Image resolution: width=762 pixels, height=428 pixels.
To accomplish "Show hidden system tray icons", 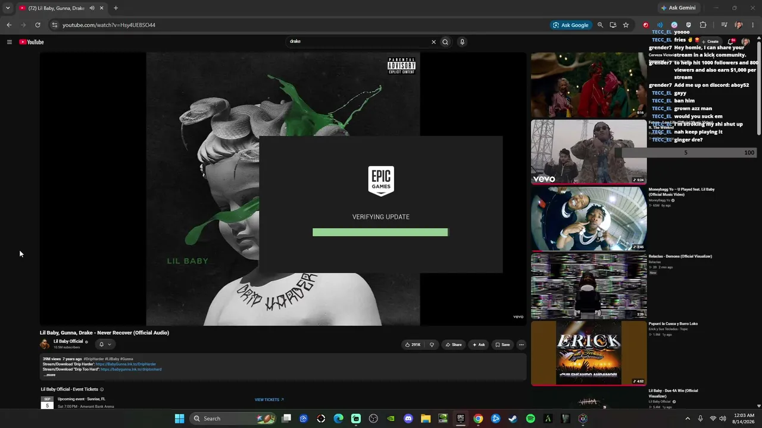I will click(x=688, y=418).
